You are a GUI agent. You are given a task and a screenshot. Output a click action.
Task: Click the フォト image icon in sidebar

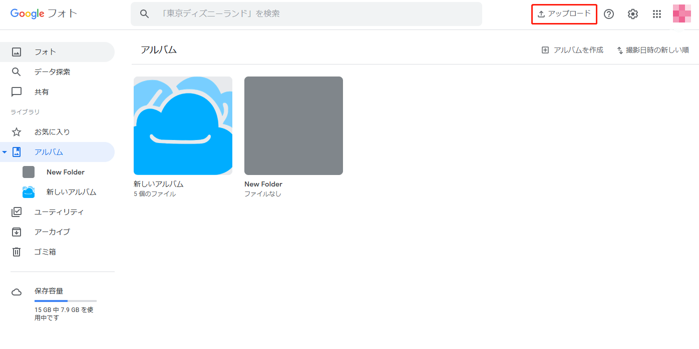17,52
